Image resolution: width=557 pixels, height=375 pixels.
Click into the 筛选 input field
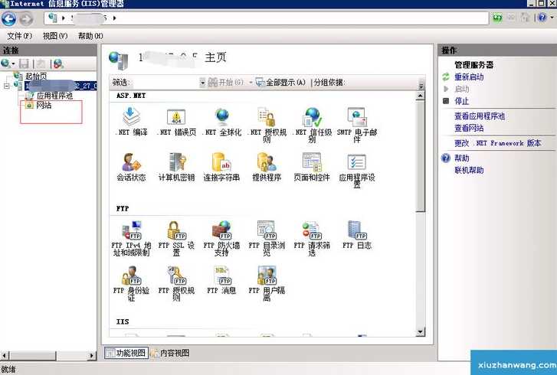point(165,83)
